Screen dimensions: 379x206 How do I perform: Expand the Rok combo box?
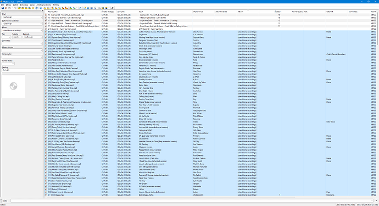[x=9, y=37]
